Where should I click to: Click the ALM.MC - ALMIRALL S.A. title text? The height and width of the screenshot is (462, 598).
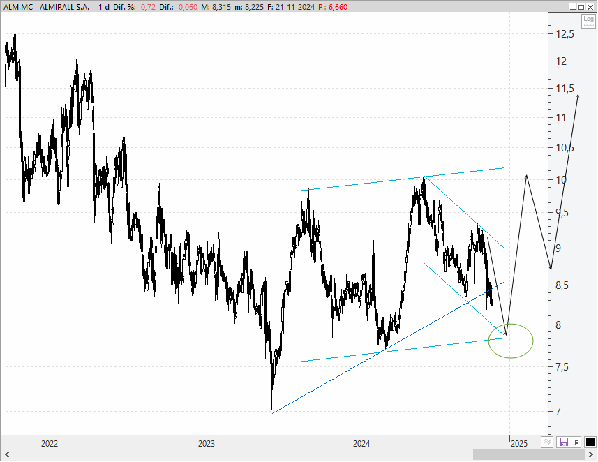(47, 7)
